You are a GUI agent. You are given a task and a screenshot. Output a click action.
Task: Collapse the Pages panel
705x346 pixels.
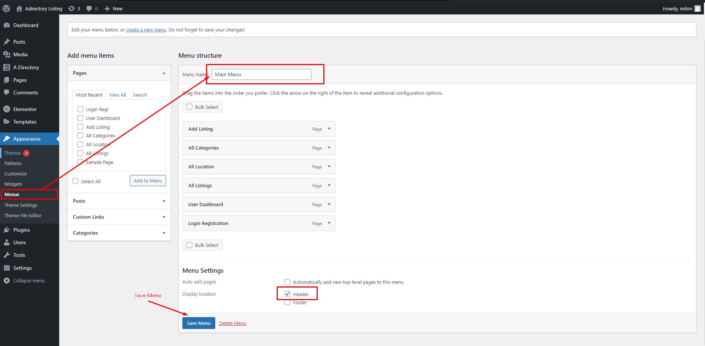coord(164,73)
